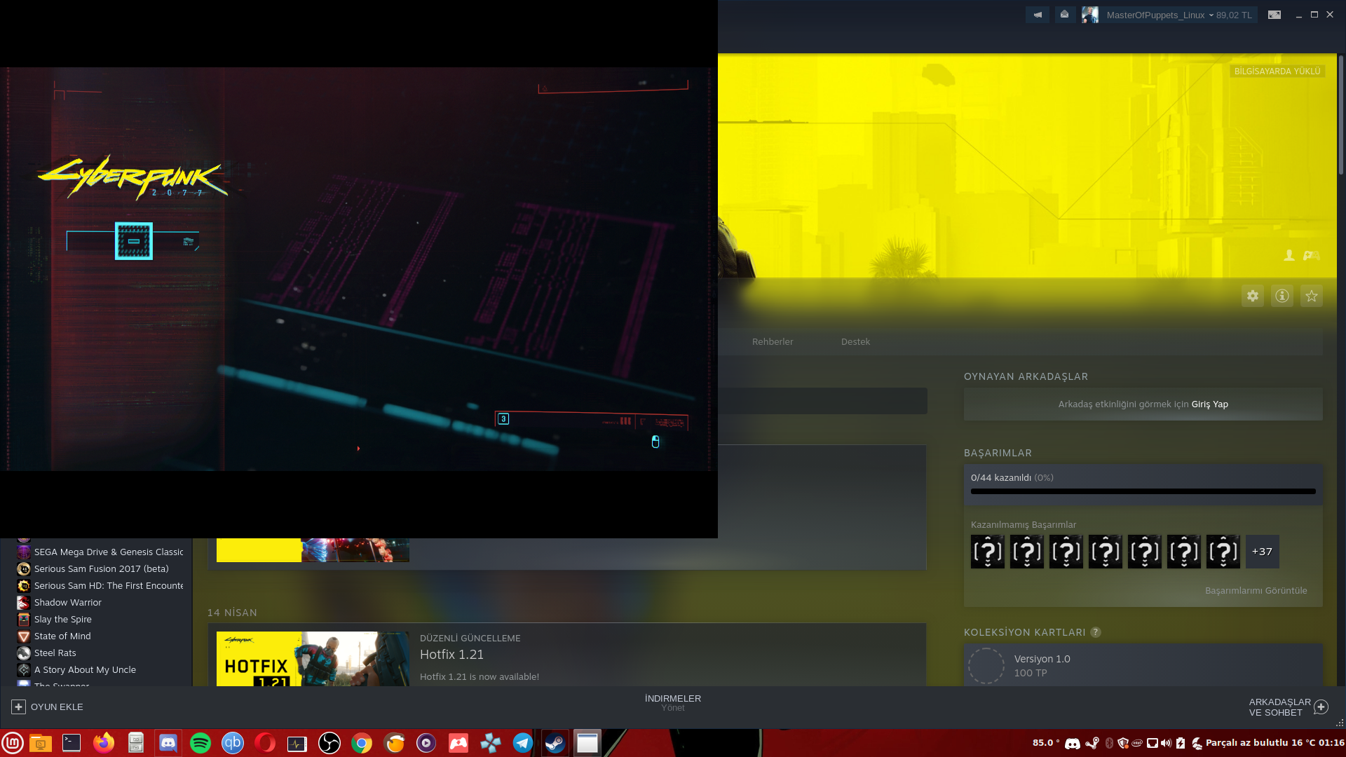Click the OYUN EKLE add game button
The width and height of the screenshot is (1346, 757).
coord(47,707)
